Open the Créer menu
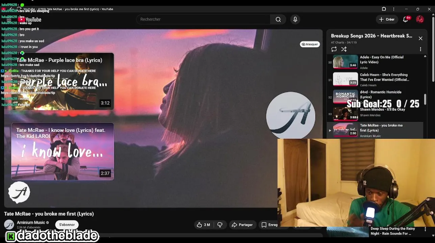Screen dimensions: 435x243 click(387, 20)
